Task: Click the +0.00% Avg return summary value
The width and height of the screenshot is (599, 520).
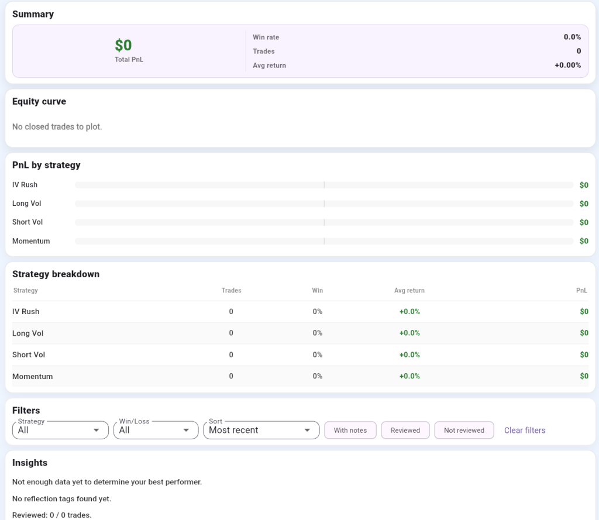Action: click(567, 66)
